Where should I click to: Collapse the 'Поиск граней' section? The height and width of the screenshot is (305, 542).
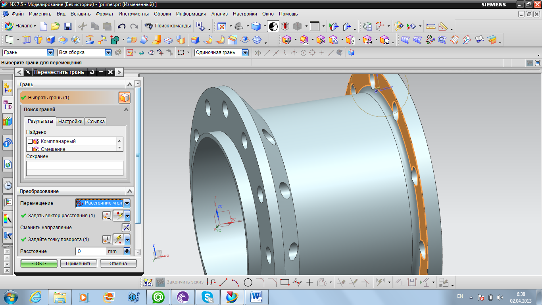coord(126,110)
